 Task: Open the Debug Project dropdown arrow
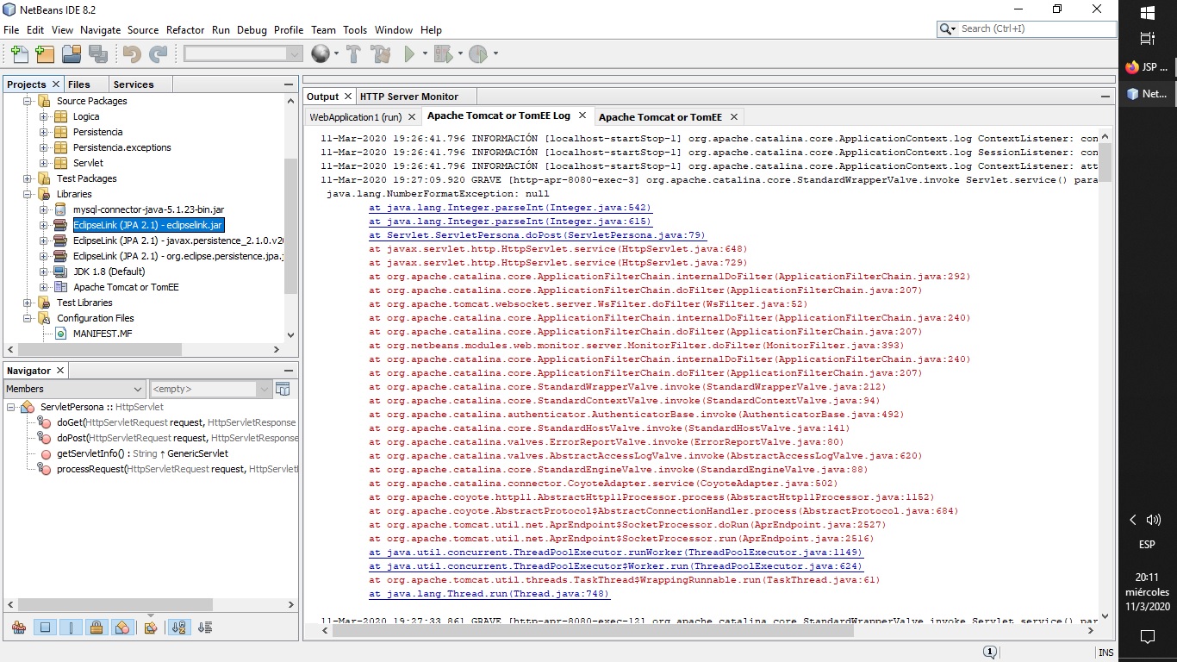pyautogui.click(x=460, y=53)
